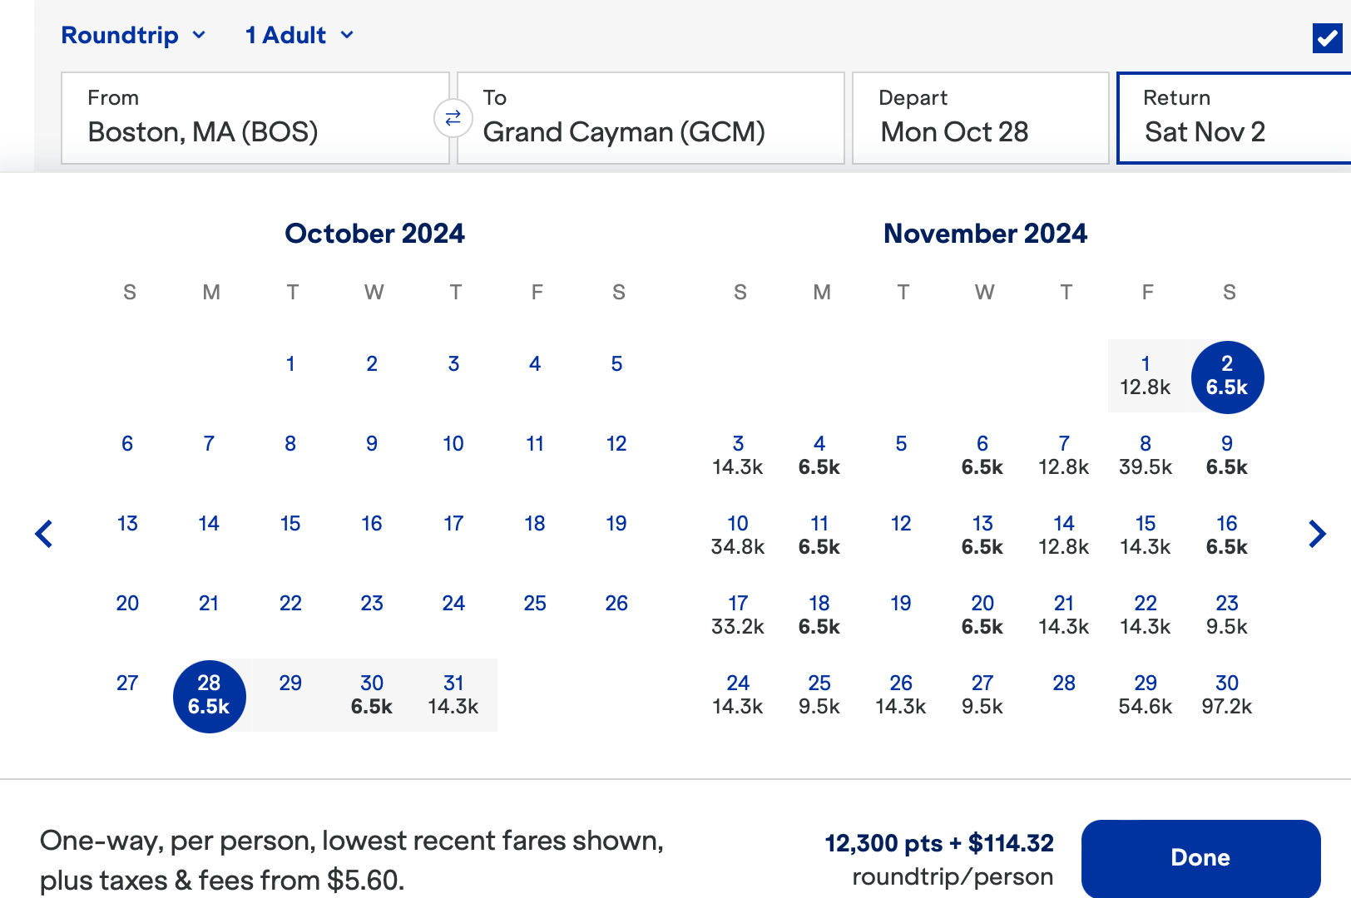The height and width of the screenshot is (898, 1351).
Task: Open the Roundtrip trip type dropdown
Action: pos(133,35)
